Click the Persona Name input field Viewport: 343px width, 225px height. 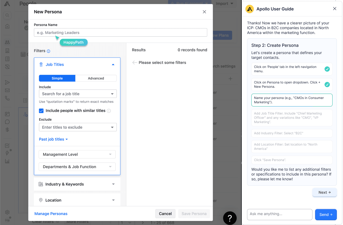click(121, 33)
